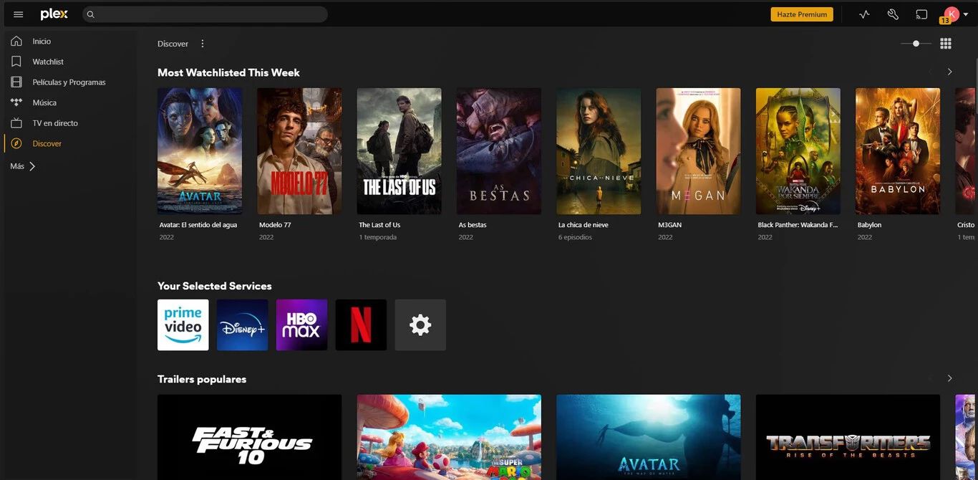Select Inicio in the sidebar
The height and width of the screenshot is (480, 978).
42,42
